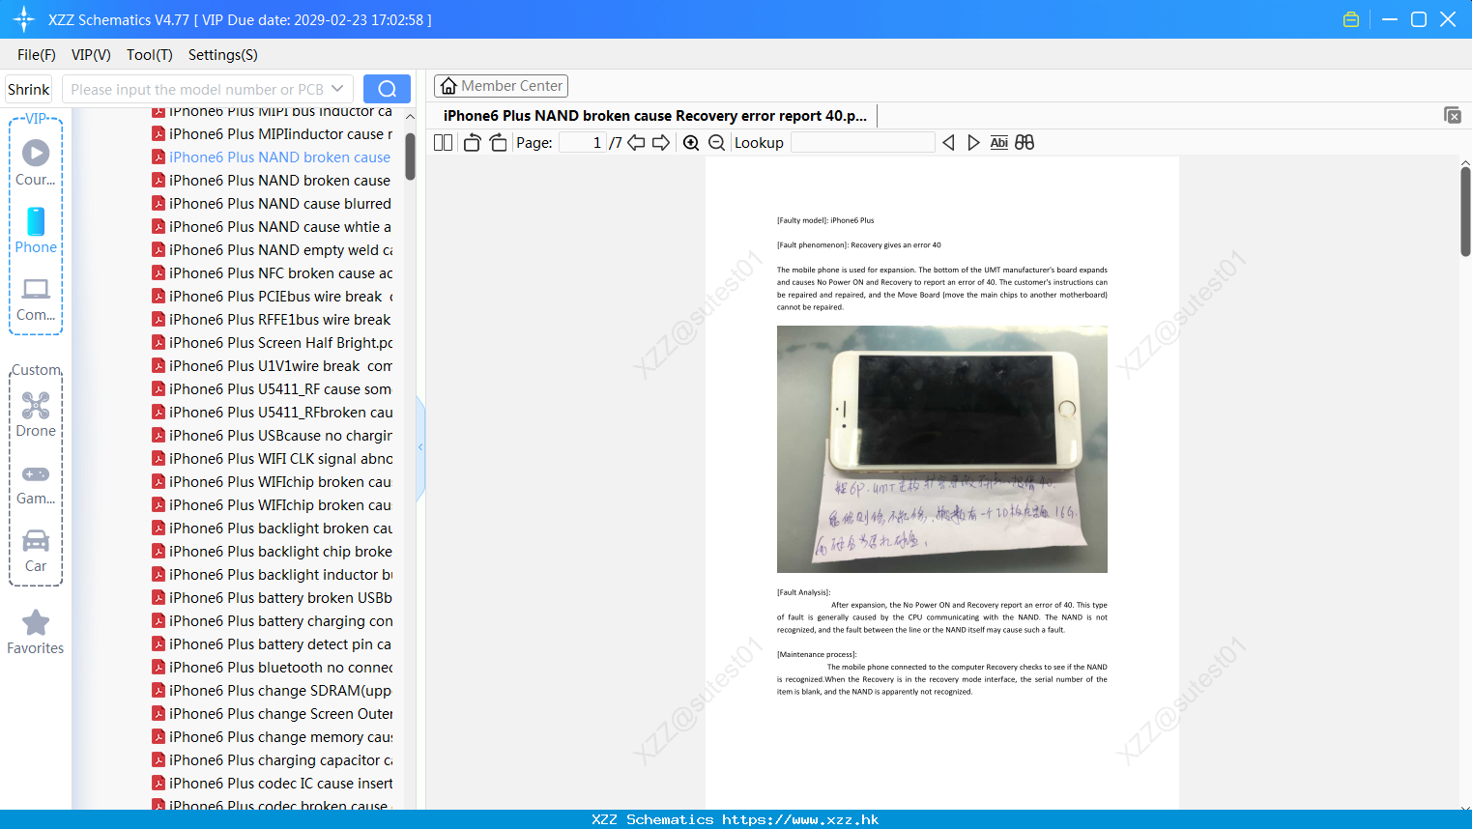
Task: Find next lookup match triangle
Action: (x=973, y=143)
